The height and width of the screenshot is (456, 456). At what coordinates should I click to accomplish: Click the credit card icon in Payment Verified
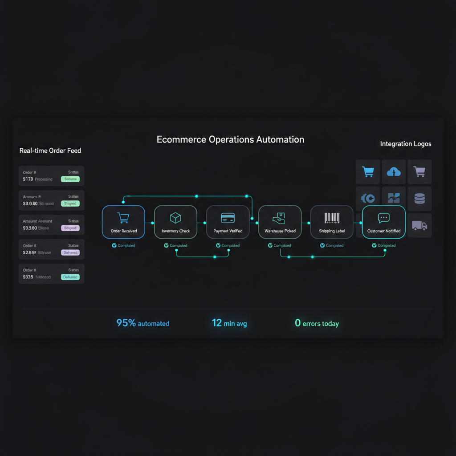click(228, 218)
